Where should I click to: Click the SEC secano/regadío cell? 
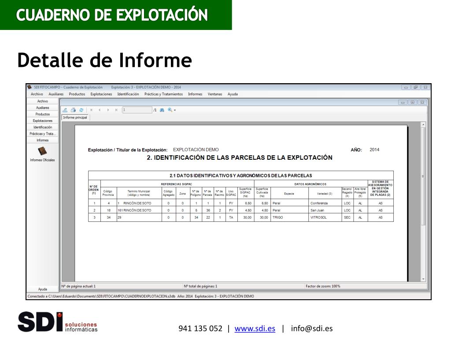tap(347, 217)
